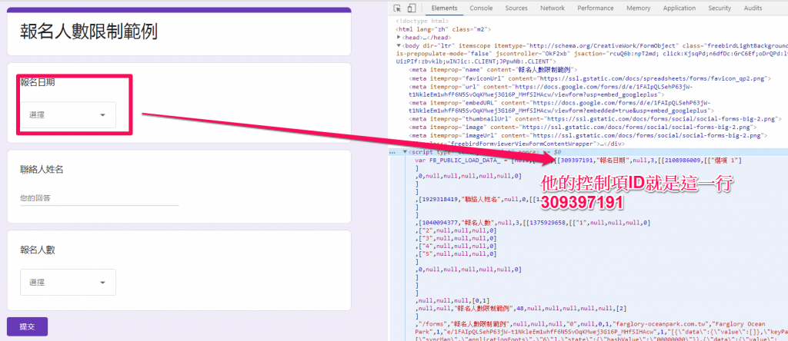Open the Application tab

point(679,8)
